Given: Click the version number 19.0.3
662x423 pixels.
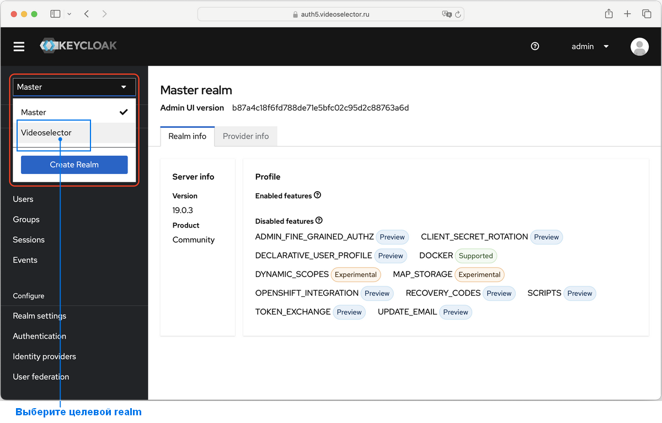Looking at the screenshot, I should (183, 210).
